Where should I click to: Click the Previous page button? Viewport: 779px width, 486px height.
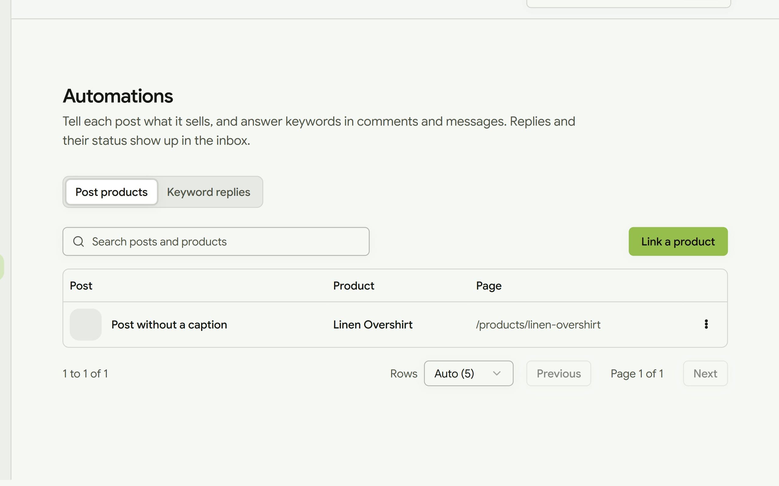[558, 373]
